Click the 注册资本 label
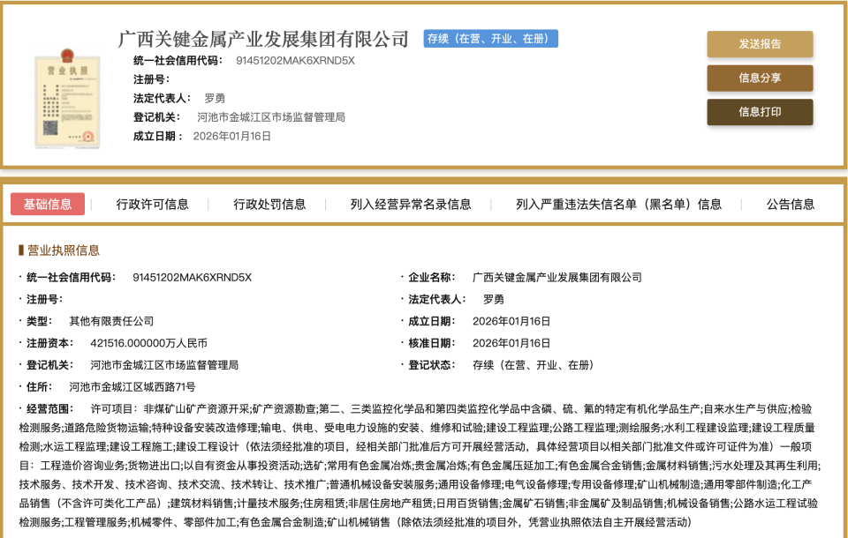This screenshot has height=538, width=848. click(x=49, y=343)
